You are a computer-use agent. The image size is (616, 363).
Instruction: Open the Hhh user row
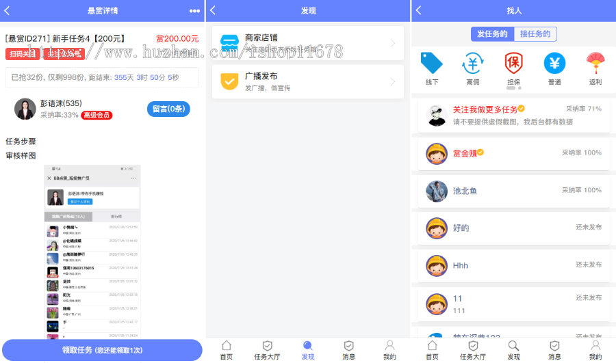(x=514, y=266)
